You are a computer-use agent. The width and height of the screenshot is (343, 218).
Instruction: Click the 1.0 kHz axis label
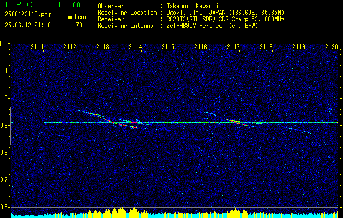click(x=4, y=98)
